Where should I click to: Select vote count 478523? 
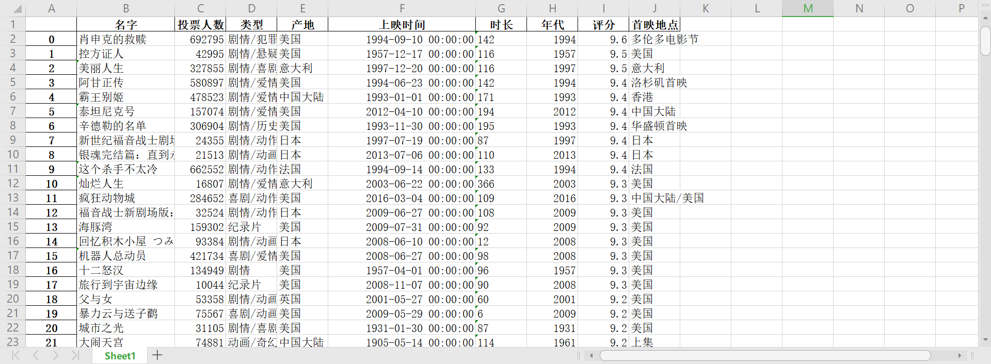point(200,97)
